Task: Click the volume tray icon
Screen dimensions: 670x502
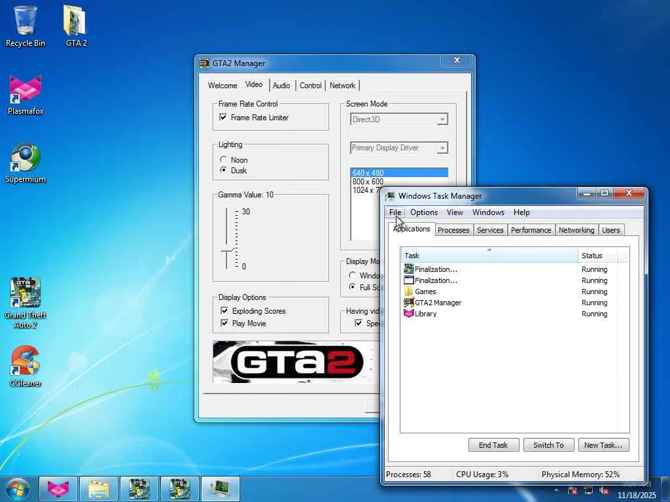Action: click(x=604, y=491)
